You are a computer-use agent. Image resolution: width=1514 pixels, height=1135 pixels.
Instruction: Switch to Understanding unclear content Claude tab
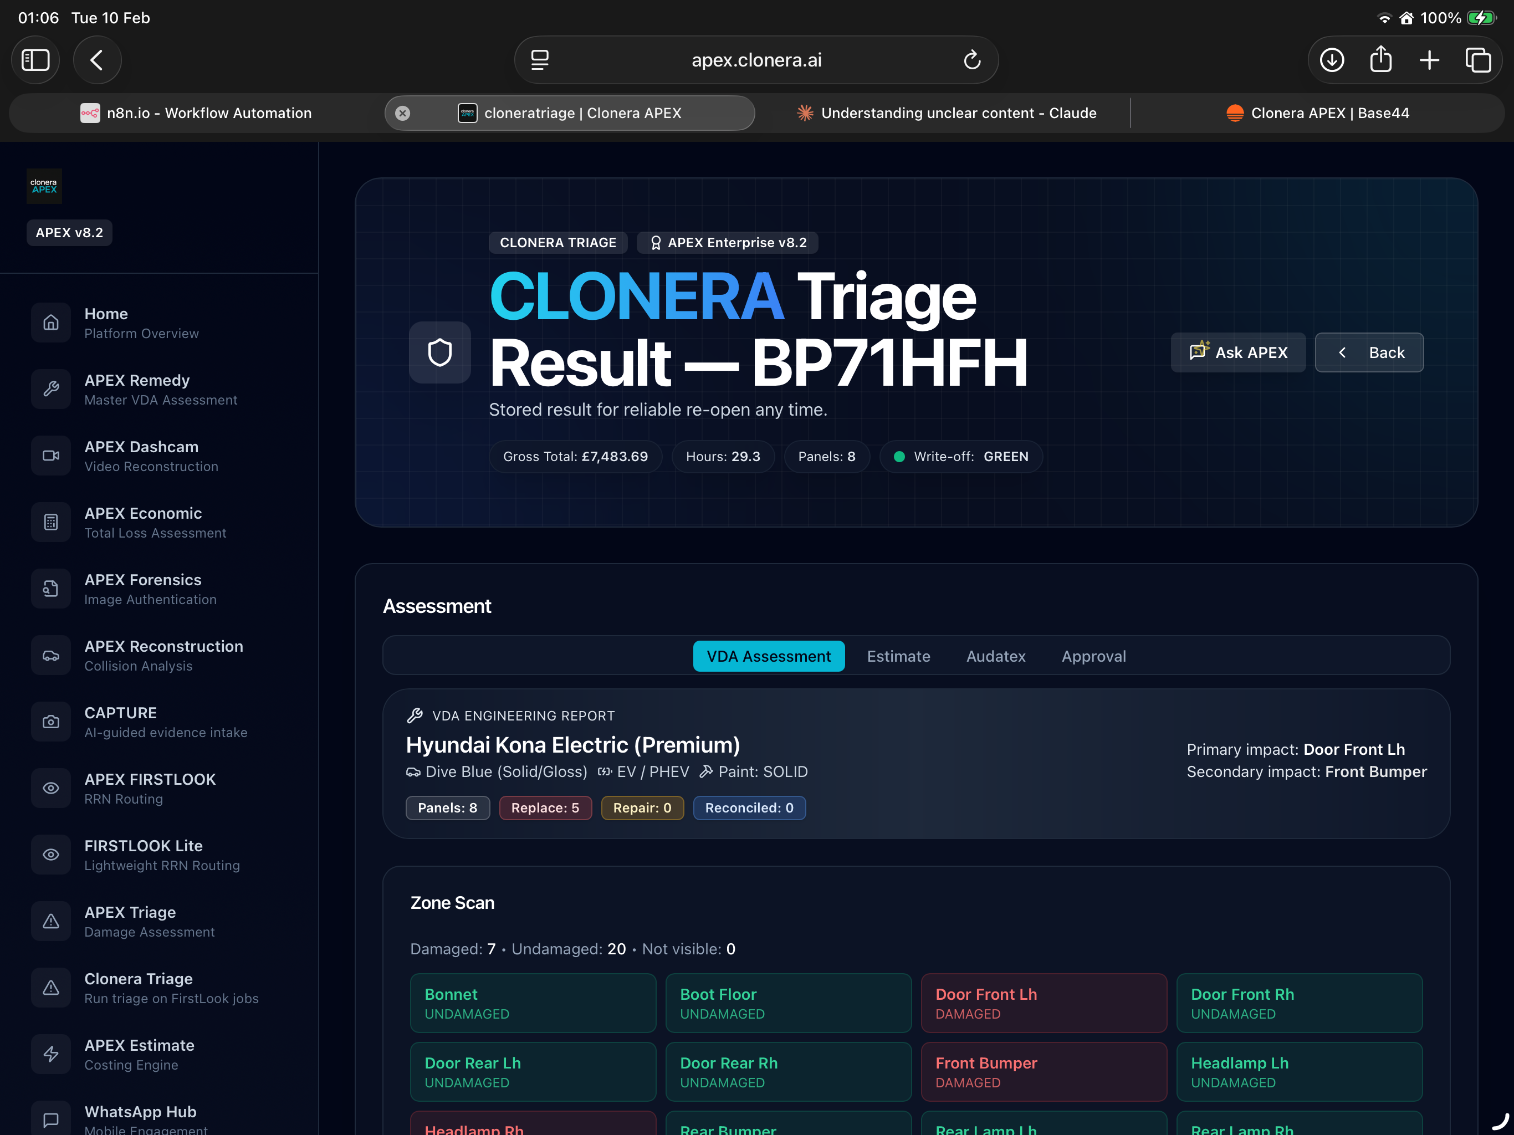tap(946, 113)
